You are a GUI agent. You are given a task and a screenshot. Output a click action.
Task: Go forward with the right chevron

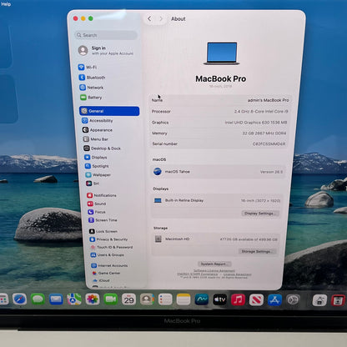pos(161,18)
